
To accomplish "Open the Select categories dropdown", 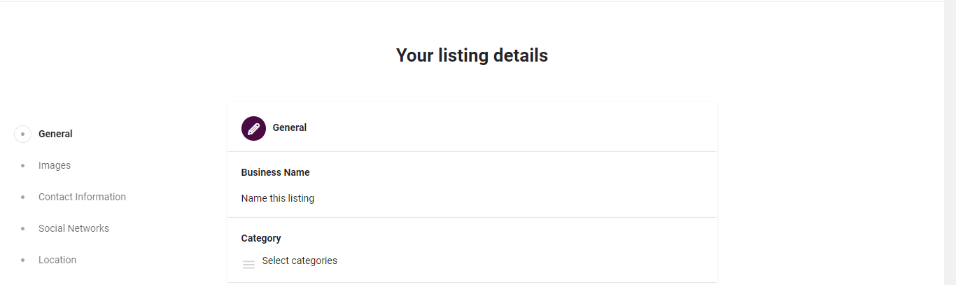I will coord(300,261).
